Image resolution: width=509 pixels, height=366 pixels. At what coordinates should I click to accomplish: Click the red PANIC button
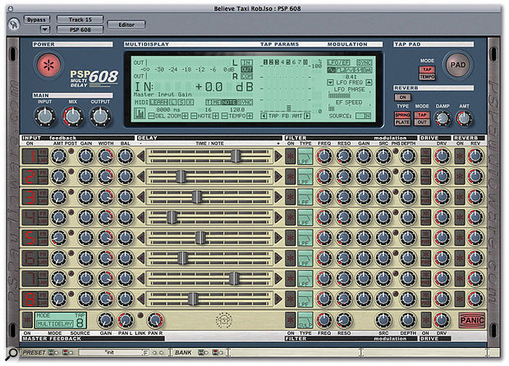click(x=472, y=320)
